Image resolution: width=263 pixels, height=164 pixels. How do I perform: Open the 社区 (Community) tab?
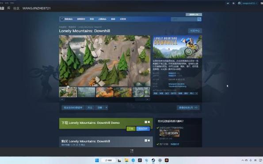click(x=16, y=8)
